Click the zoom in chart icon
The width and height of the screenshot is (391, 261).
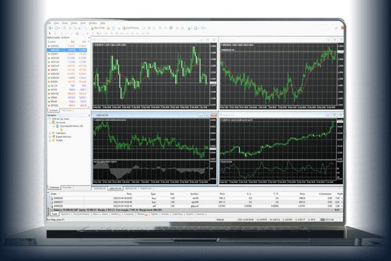[160, 28]
